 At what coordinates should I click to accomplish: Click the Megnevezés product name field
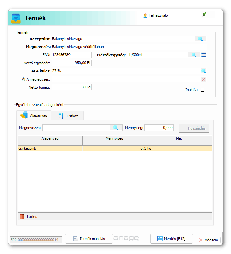click(x=129, y=47)
